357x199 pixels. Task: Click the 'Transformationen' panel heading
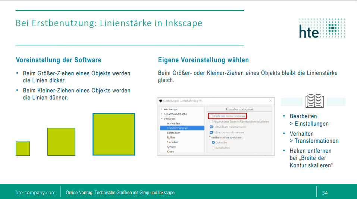click(239, 110)
